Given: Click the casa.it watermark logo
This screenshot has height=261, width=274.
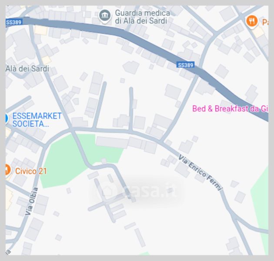Looking at the screenshot, I should pyautogui.click(x=137, y=190).
